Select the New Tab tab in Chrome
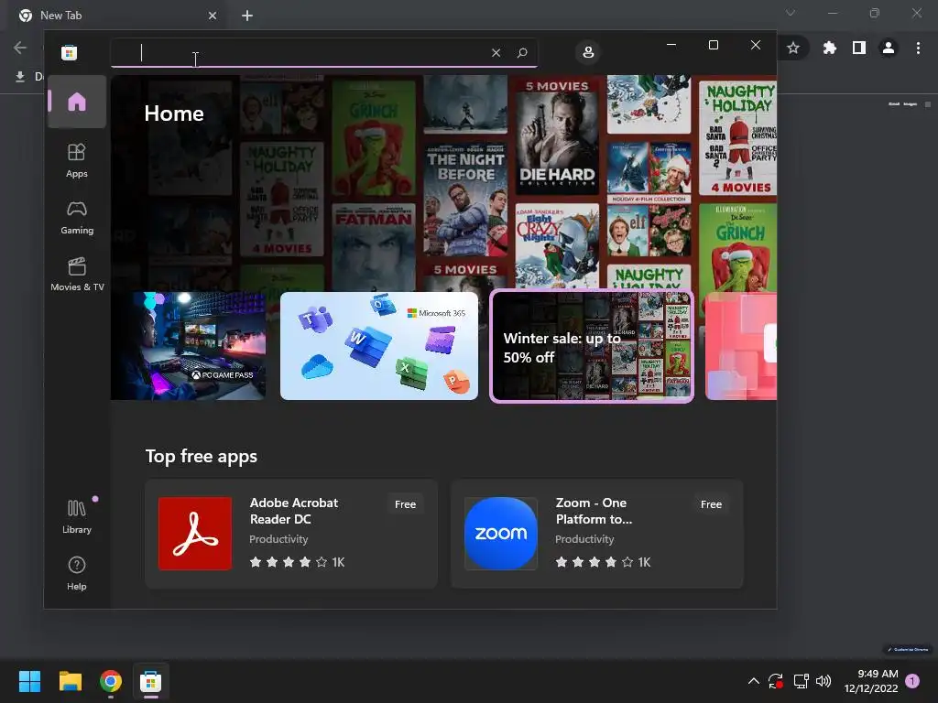938x703 pixels. 118,16
